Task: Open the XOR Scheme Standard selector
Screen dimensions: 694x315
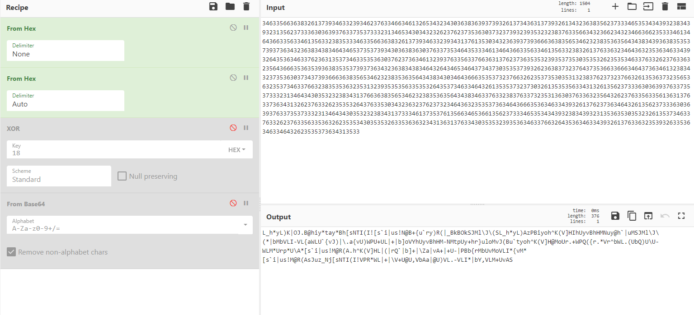Action: (59, 176)
